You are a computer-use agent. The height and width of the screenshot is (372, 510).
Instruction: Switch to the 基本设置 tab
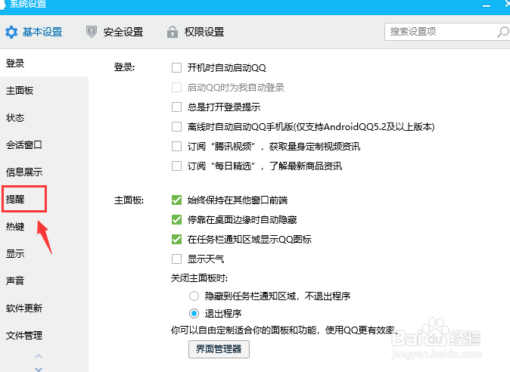34,33
